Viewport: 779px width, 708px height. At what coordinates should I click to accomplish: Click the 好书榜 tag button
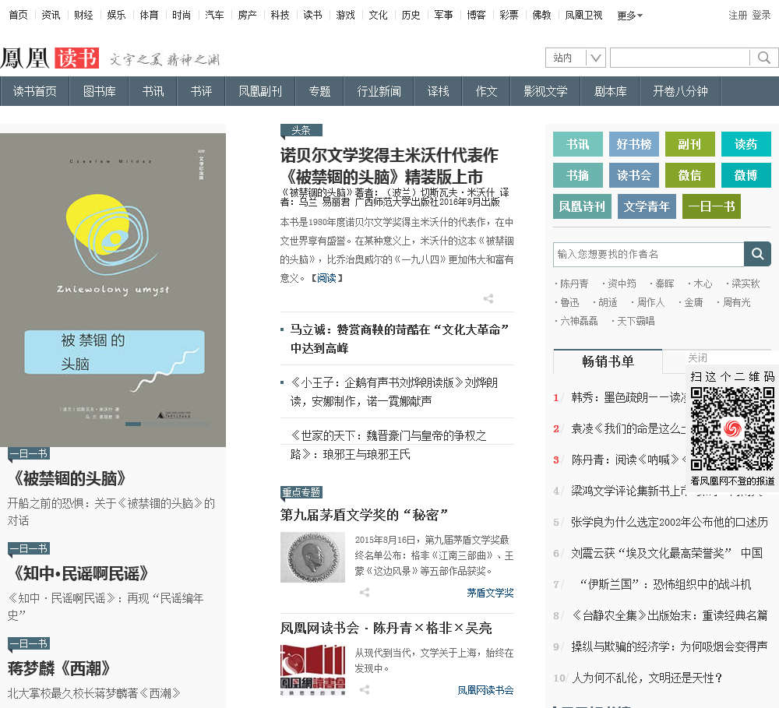(x=634, y=144)
